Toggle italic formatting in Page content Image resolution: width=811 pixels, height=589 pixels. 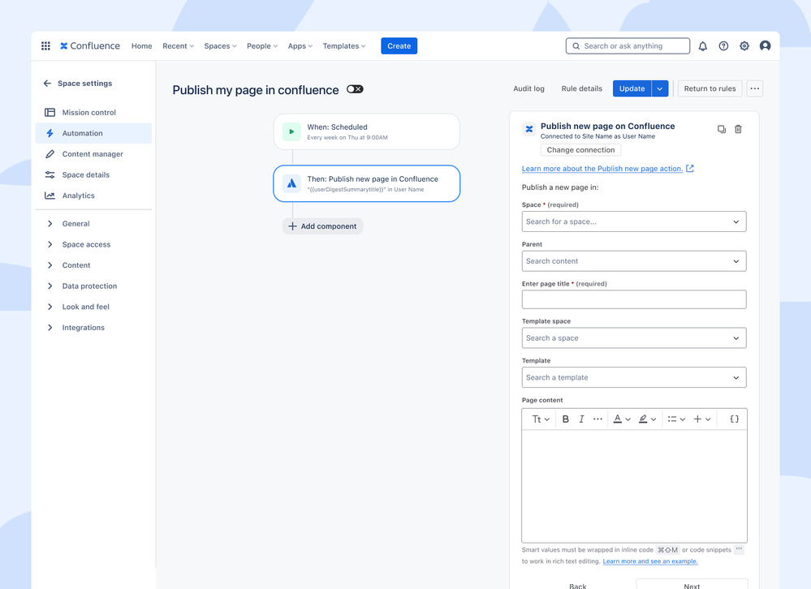coord(581,419)
